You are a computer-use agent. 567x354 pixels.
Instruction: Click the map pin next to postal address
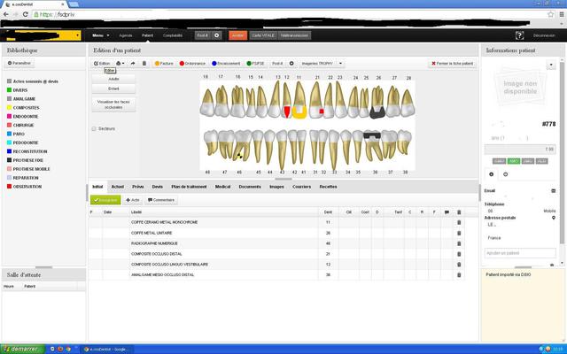554,218
